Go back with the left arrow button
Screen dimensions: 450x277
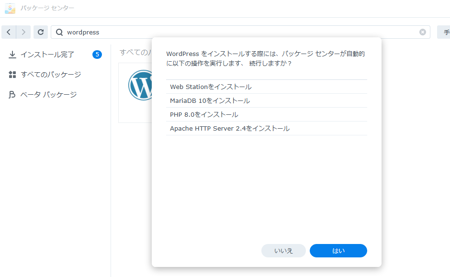(9, 32)
